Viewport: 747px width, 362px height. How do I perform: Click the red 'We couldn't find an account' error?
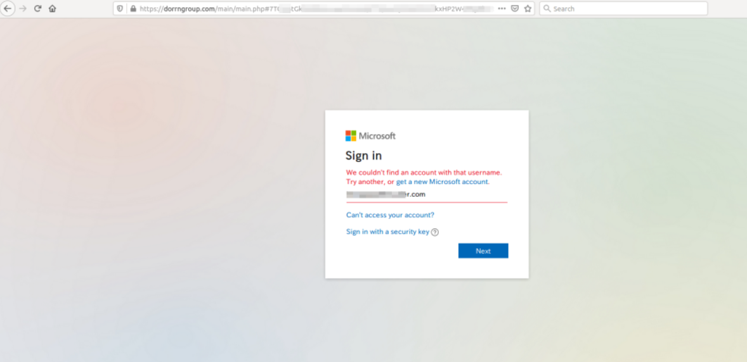coord(424,177)
